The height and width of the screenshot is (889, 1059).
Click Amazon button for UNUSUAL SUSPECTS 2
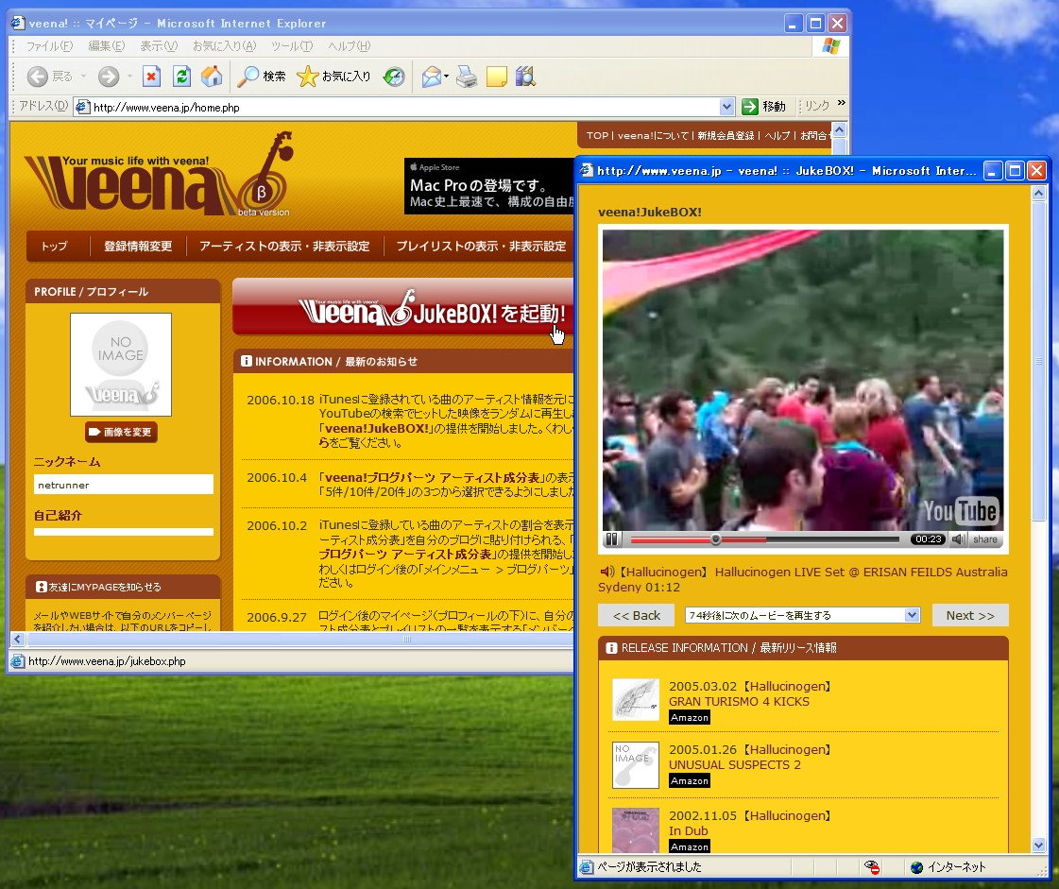(x=690, y=781)
